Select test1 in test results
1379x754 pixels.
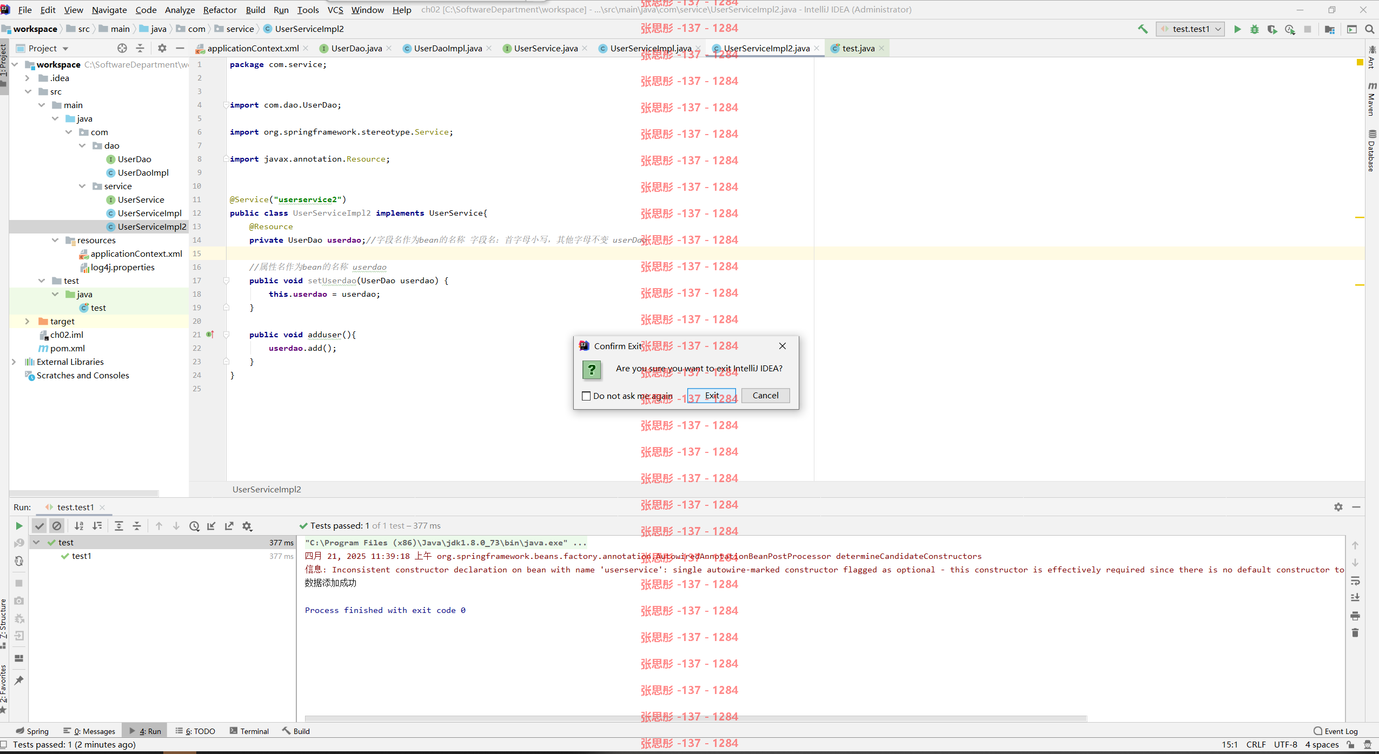(82, 556)
